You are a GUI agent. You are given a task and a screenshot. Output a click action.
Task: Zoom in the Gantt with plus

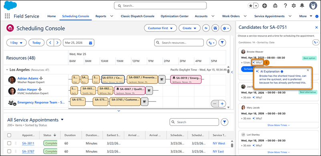222,104
